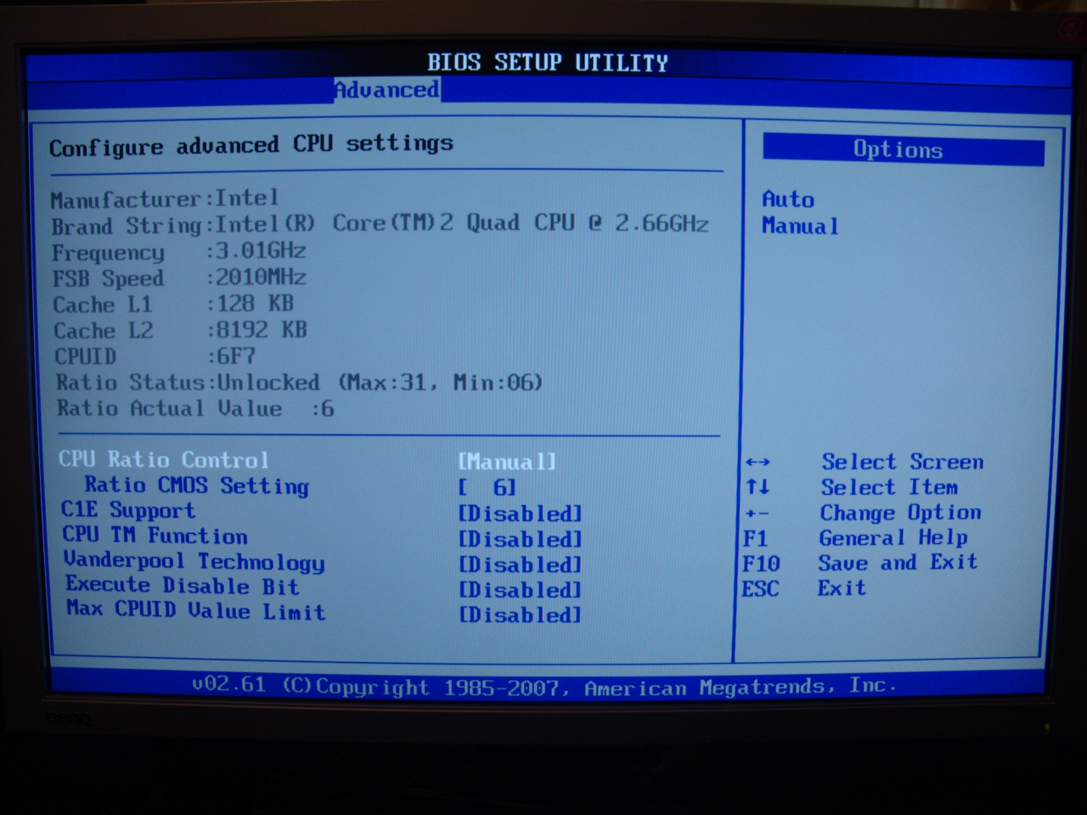Choose the Manual option
Viewport: 1087px width, 815px height.
point(800,226)
